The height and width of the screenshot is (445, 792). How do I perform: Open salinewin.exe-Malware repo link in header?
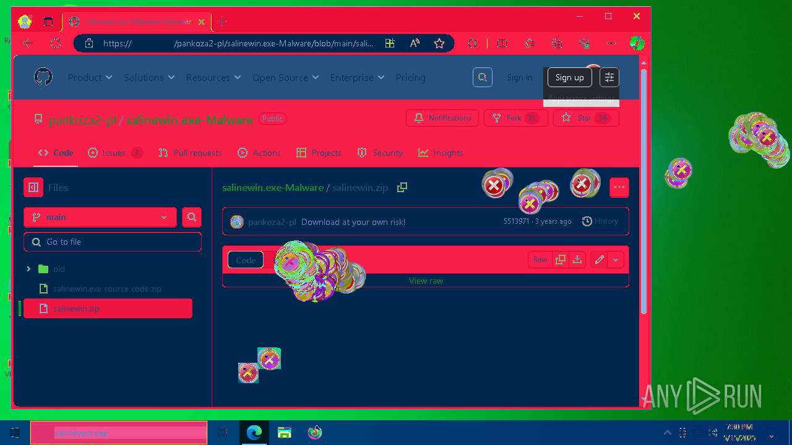[x=189, y=120]
